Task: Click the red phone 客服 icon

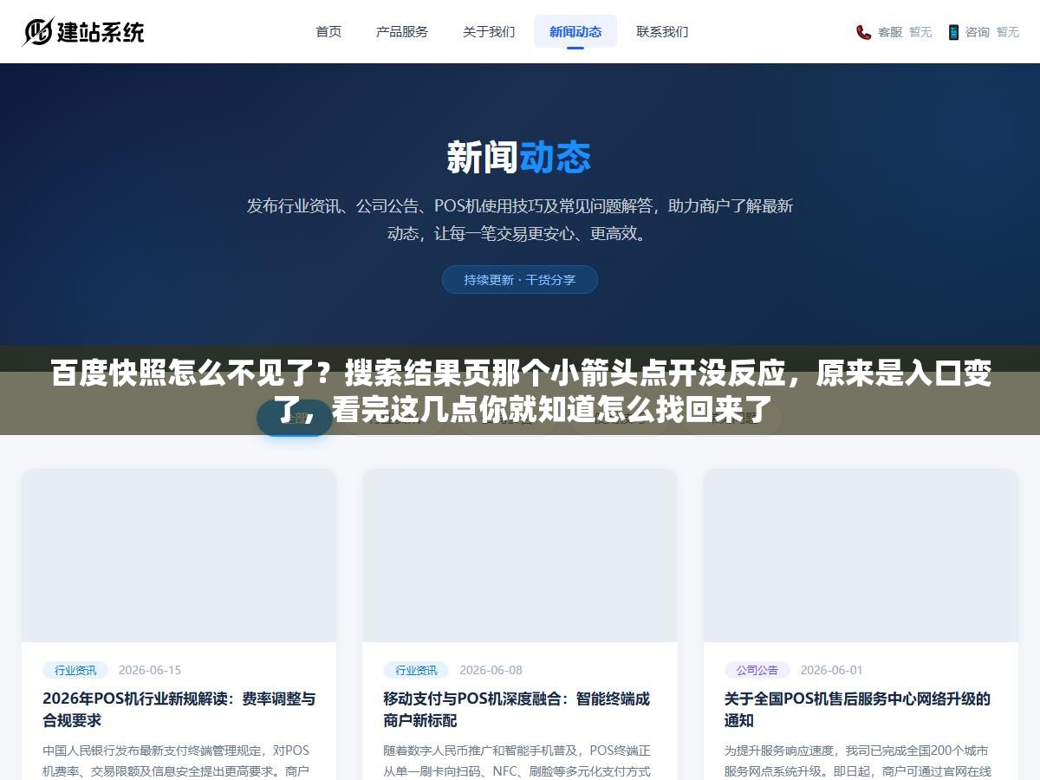Action: (x=863, y=32)
